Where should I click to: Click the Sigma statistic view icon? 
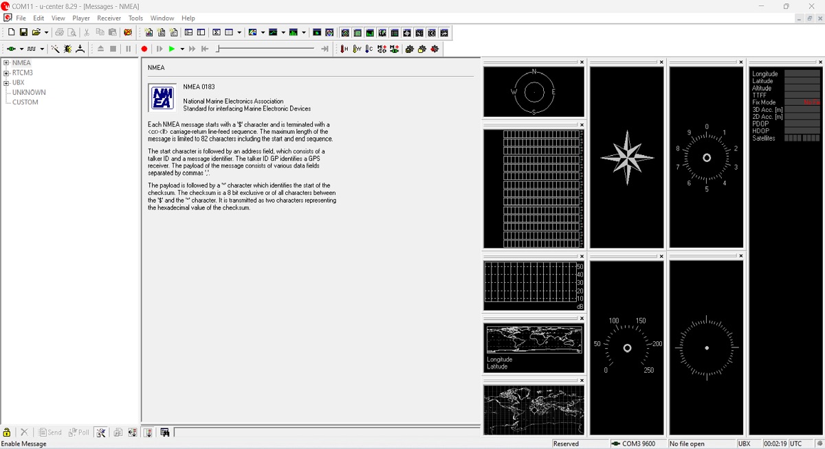click(x=217, y=32)
